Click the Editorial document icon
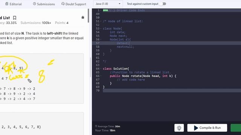This screenshot has height=135, width=241. tap(7, 4)
